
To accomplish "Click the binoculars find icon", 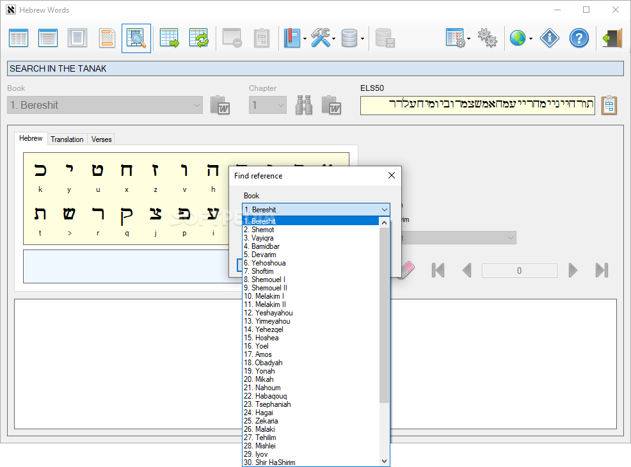I will 304,105.
